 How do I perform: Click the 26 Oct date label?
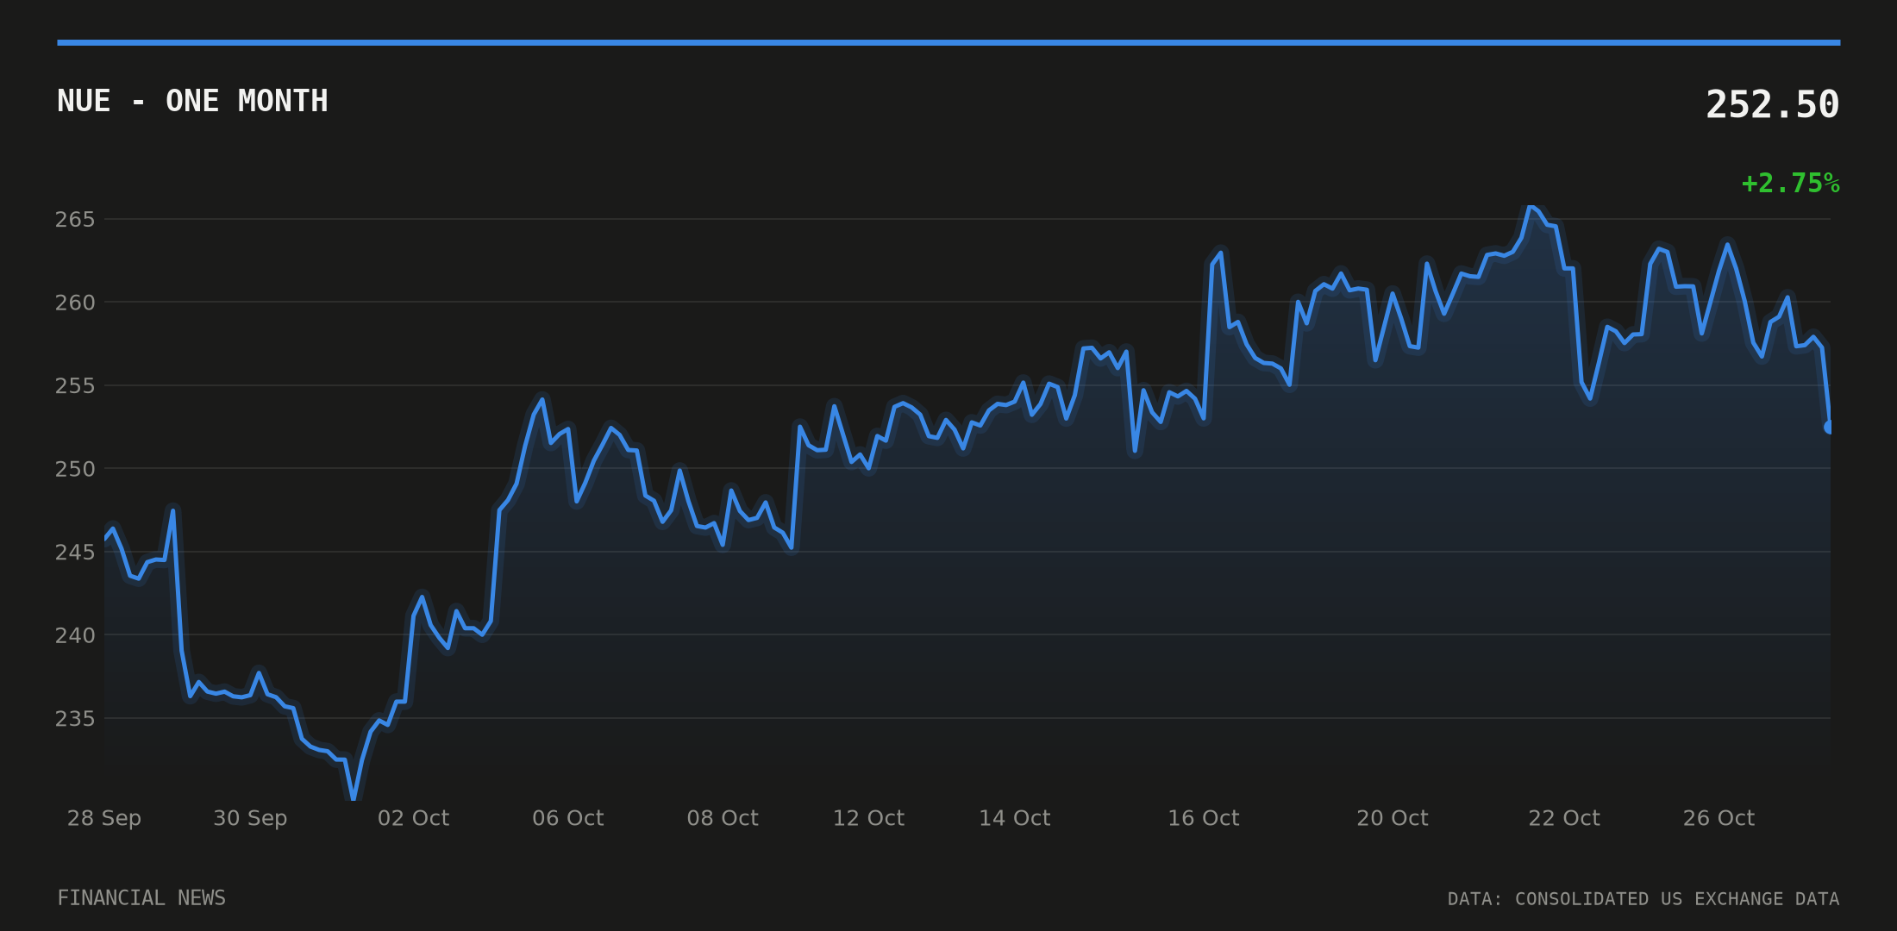tap(1719, 818)
